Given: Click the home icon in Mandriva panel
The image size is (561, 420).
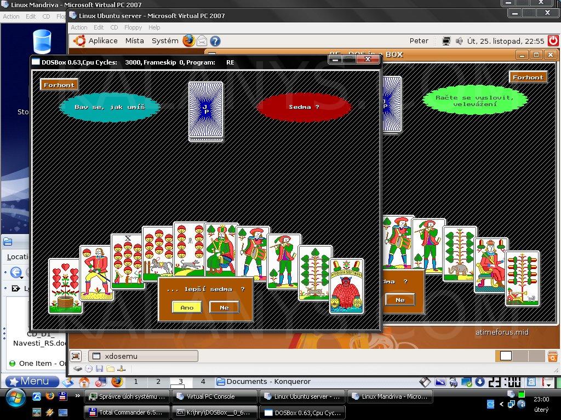Looking at the screenshot, I should pyautogui.click(x=84, y=382).
